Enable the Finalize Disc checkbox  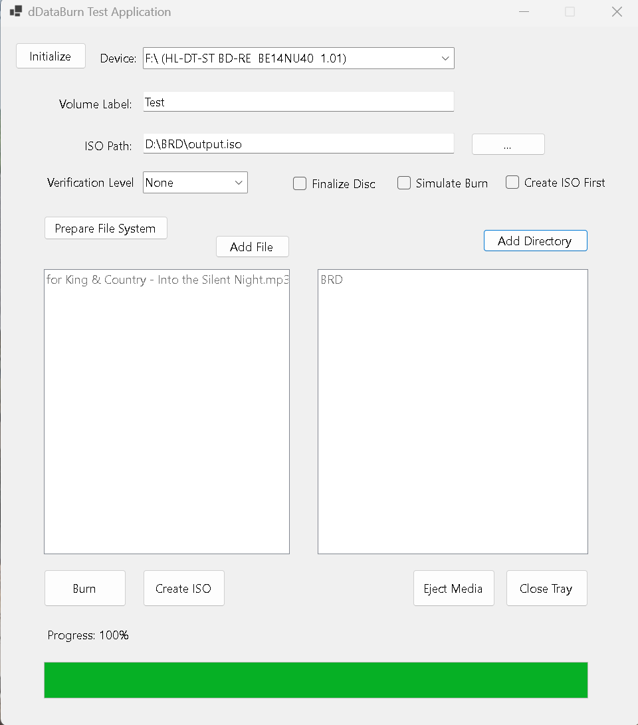pyautogui.click(x=300, y=183)
